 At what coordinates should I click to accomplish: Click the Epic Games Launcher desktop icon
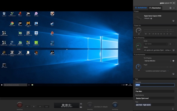click(x=28, y=33)
